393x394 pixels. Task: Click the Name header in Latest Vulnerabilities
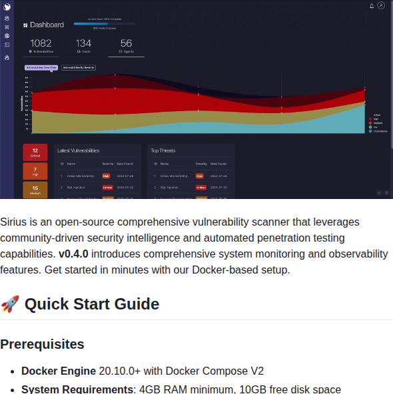pyautogui.click(x=71, y=164)
